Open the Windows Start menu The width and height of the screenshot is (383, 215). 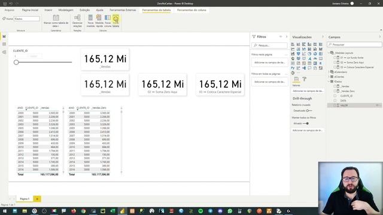point(5,211)
